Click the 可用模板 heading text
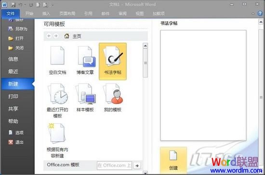This screenshot has height=175, width=265. [54, 24]
